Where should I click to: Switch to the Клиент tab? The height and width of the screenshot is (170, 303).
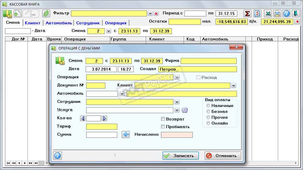click(x=33, y=23)
